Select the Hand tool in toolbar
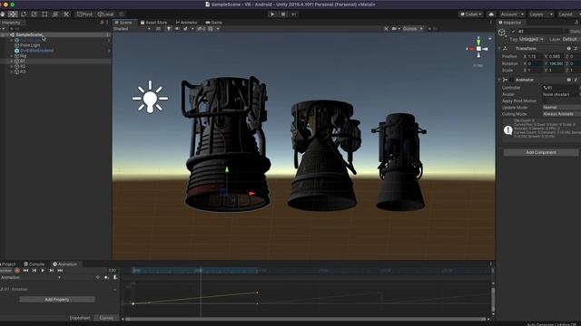The image size is (581, 326). click(2, 14)
